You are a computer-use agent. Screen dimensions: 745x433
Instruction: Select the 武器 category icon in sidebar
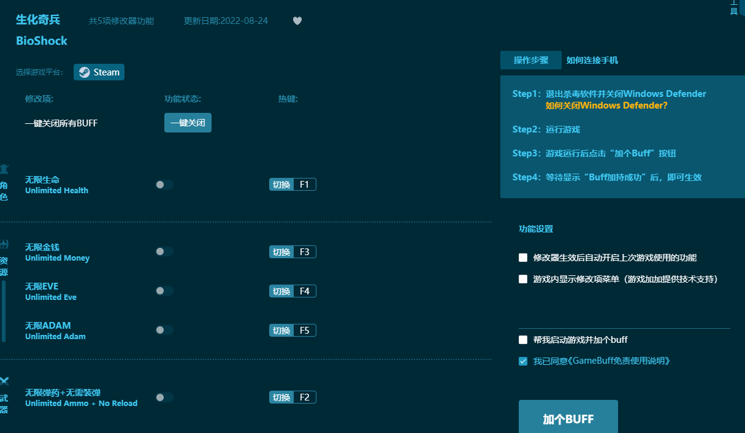(4, 382)
